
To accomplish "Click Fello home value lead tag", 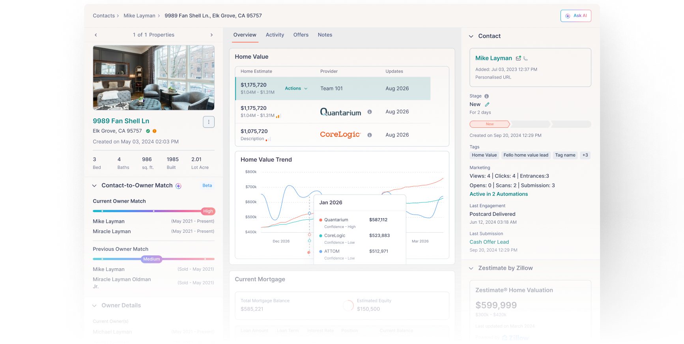I will click(525, 155).
